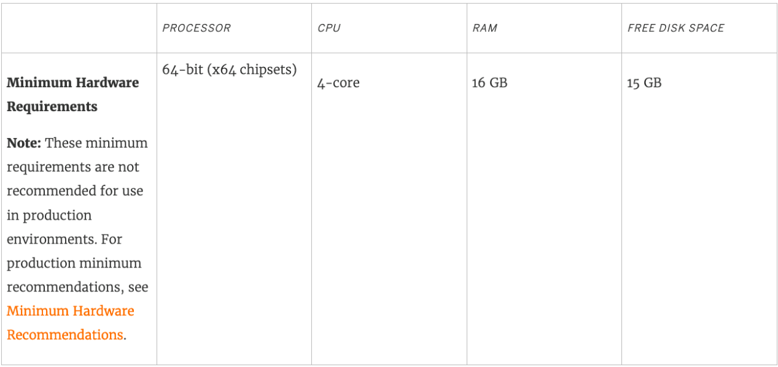Click the "15 GB" disk space value

coord(644,83)
